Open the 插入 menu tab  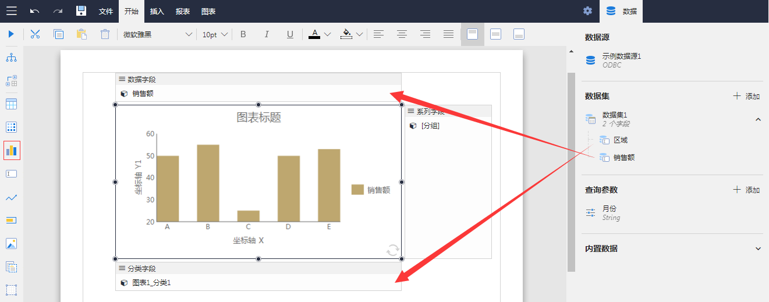157,11
